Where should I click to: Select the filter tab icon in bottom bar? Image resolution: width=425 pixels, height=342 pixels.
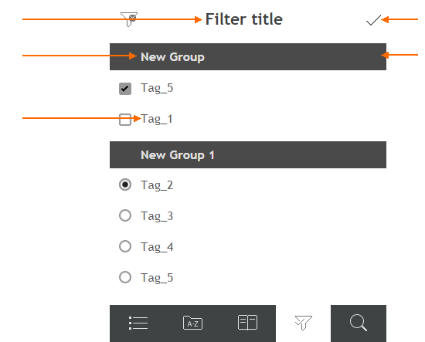point(304,323)
